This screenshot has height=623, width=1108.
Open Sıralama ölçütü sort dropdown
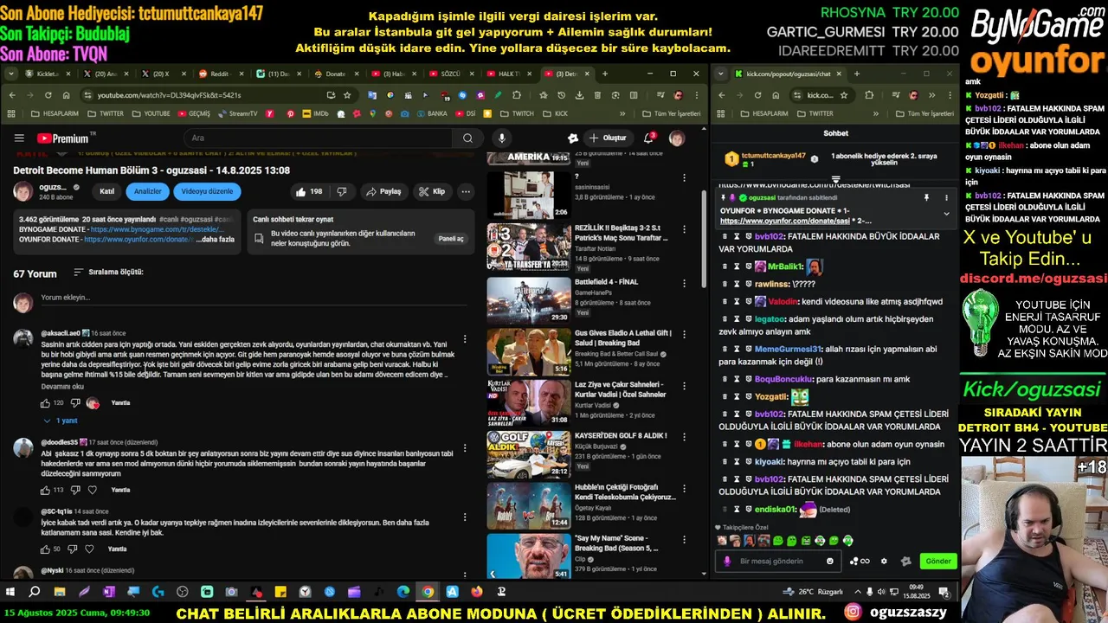pos(108,272)
